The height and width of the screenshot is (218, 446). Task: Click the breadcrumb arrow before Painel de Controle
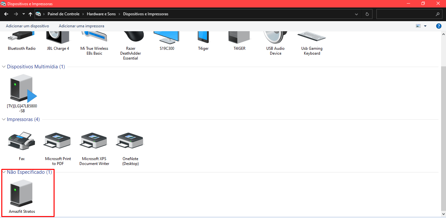click(x=44, y=14)
